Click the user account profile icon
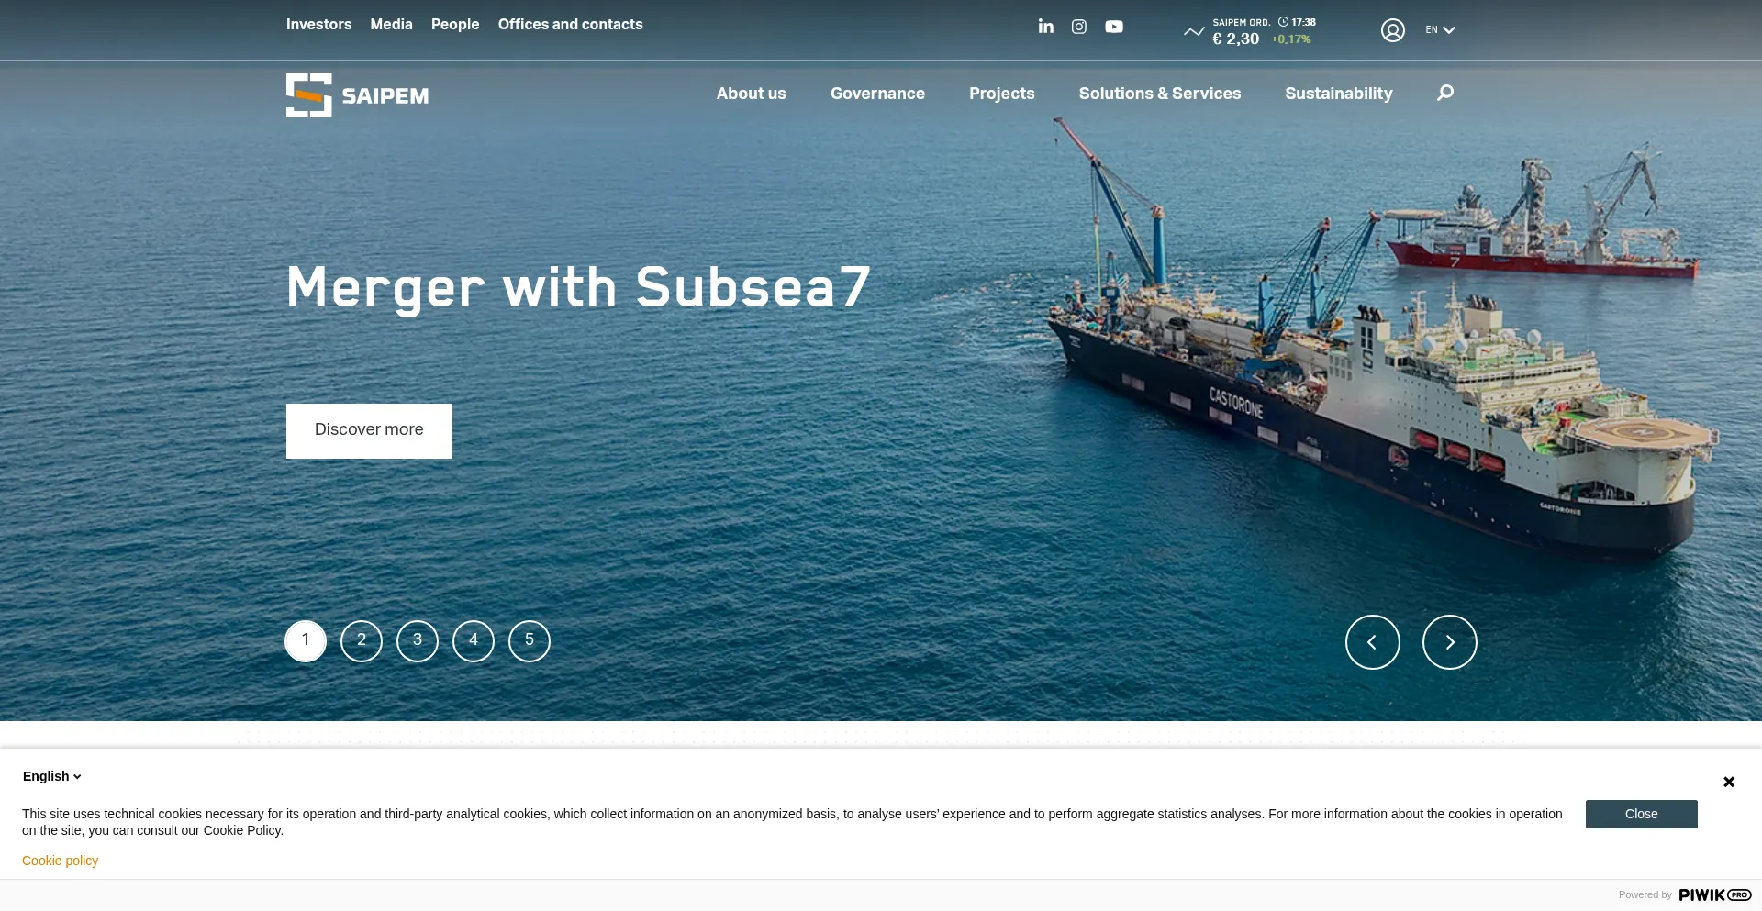Image resolution: width=1762 pixels, height=911 pixels. 1392,30
